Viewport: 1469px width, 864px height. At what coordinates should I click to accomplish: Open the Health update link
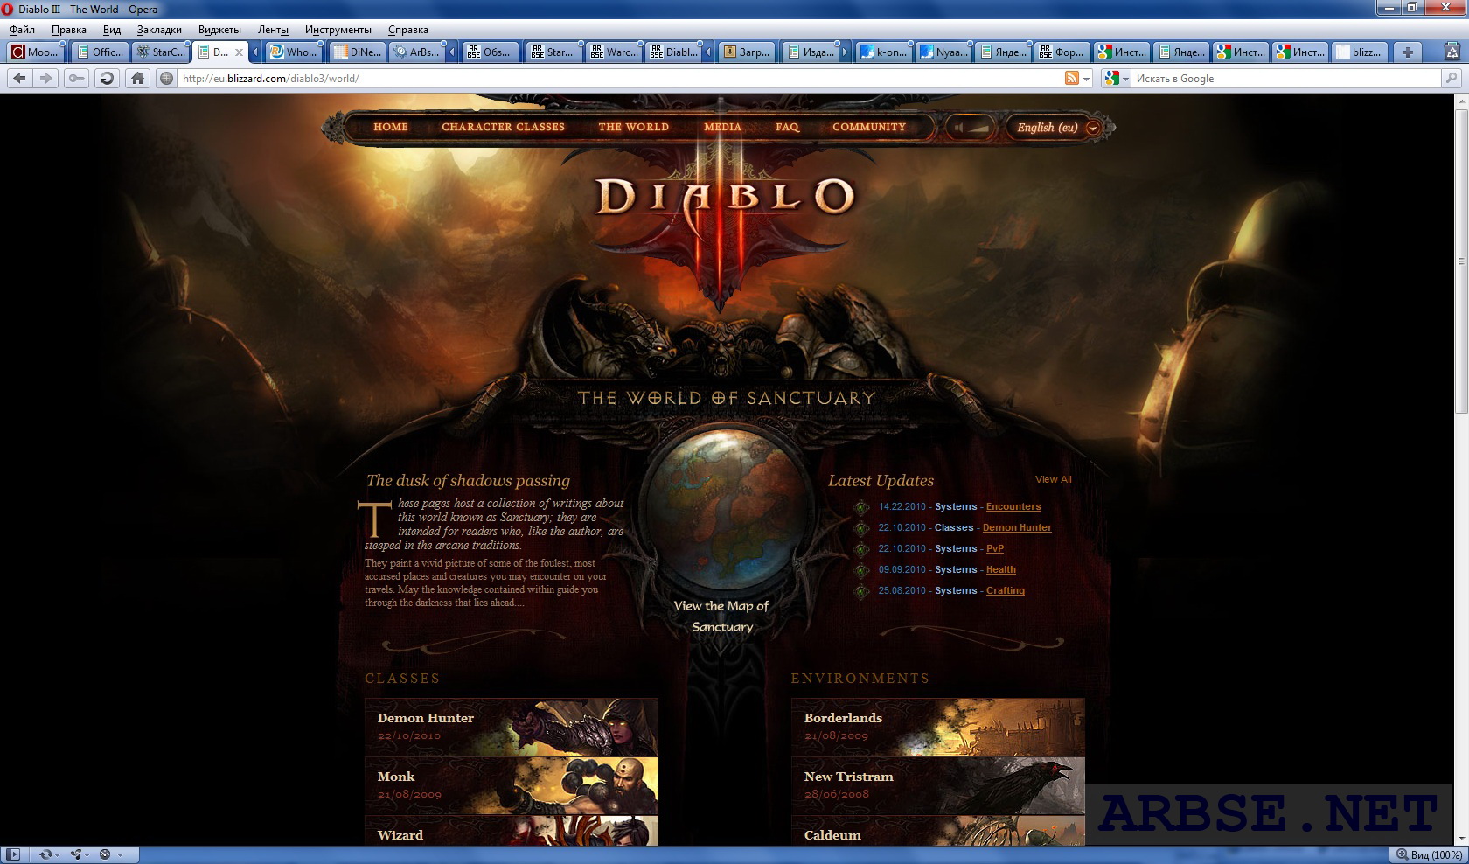click(1001, 569)
